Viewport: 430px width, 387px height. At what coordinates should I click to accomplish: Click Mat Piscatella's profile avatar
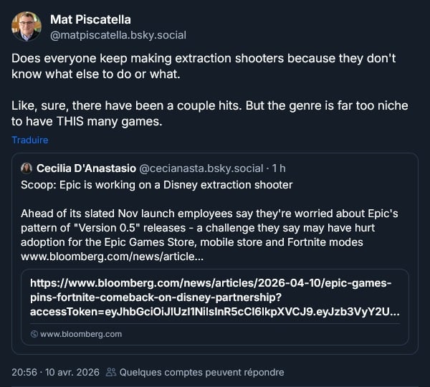tap(27, 27)
